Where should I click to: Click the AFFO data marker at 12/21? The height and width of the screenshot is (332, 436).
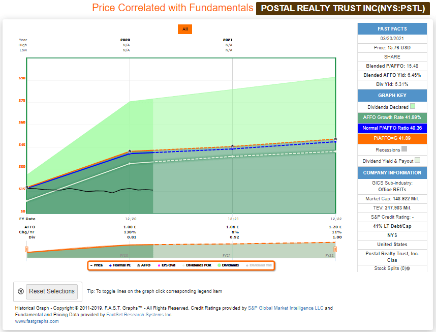pos(232,146)
